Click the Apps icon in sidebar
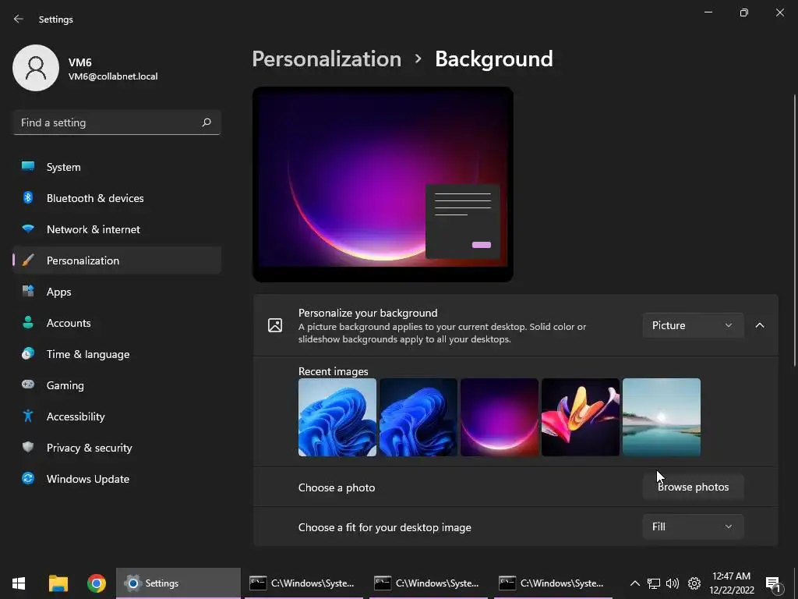798x599 pixels. pyautogui.click(x=28, y=292)
